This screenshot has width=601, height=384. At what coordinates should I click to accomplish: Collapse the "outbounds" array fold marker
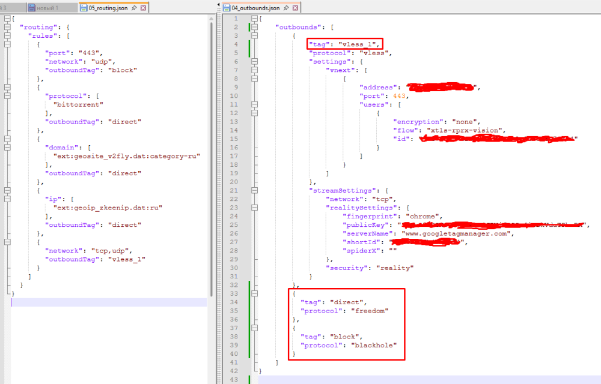pyautogui.click(x=255, y=28)
